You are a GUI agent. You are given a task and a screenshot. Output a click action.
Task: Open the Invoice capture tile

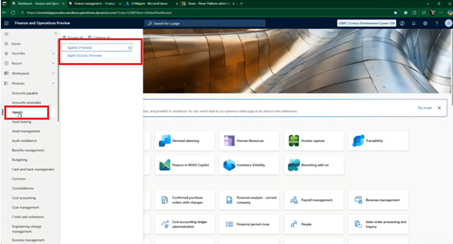(x=314, y=141)
